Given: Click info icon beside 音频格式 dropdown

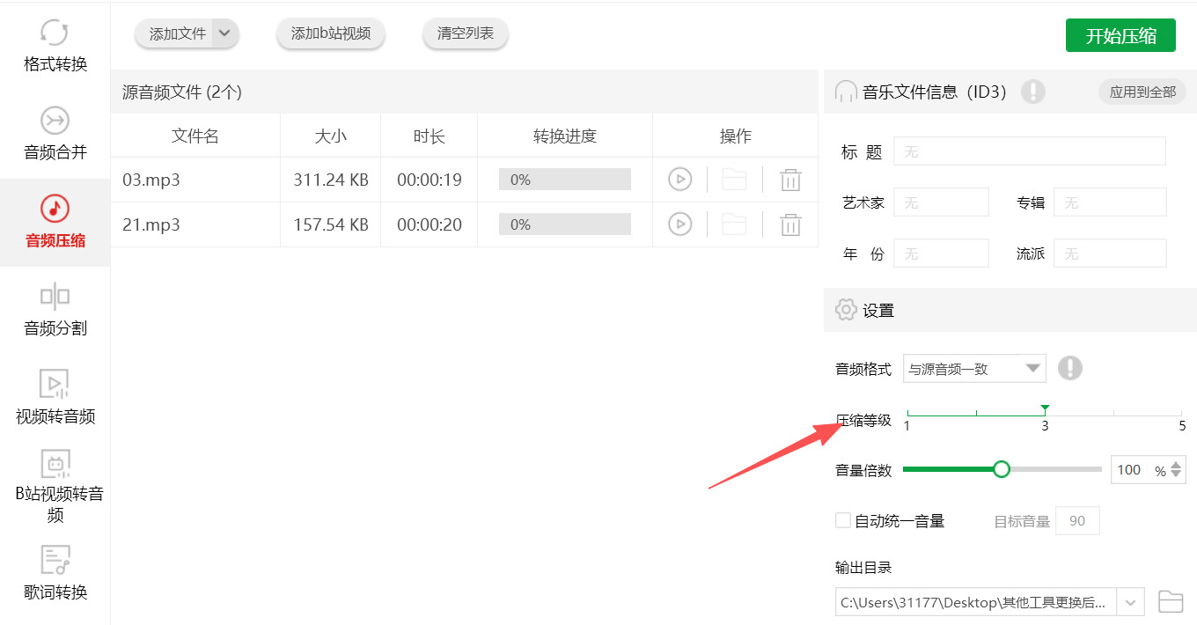Looking at the screenshot, I should tap(1070, 368).
